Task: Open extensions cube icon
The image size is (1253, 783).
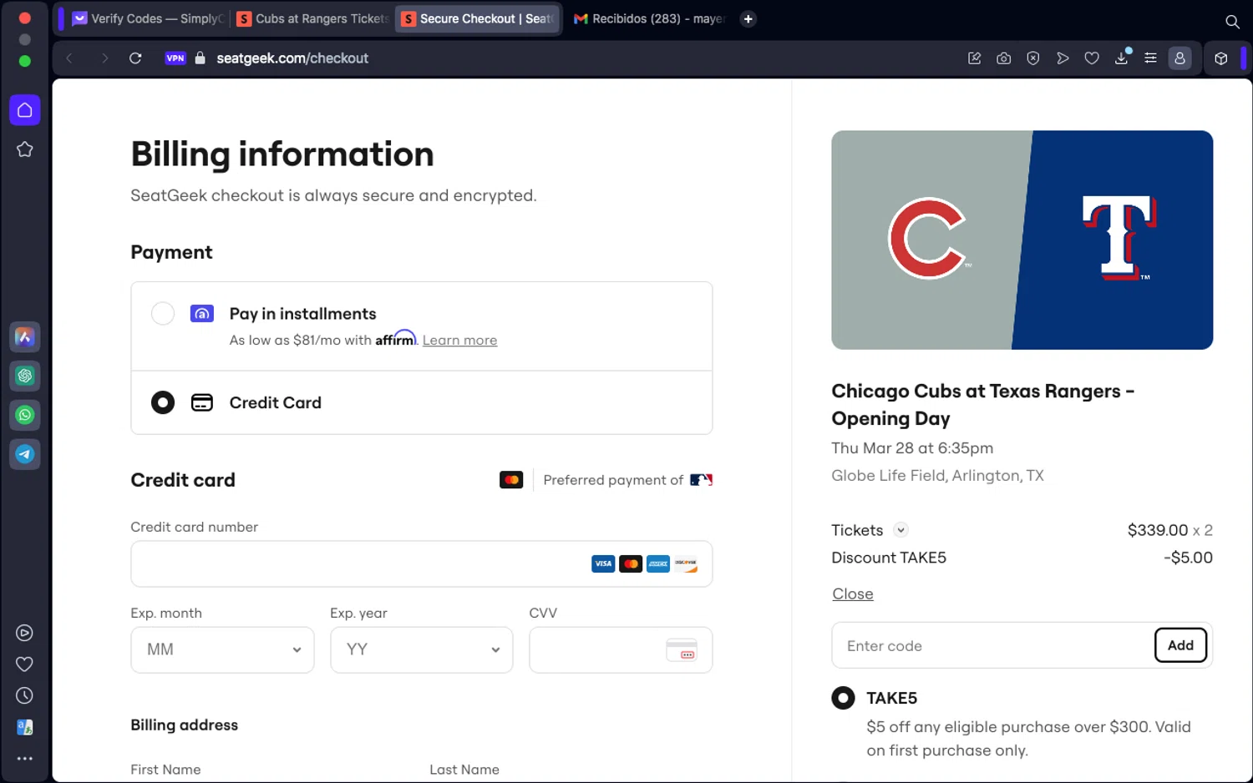Action: pyautogui.click(x=1221, y=58)
